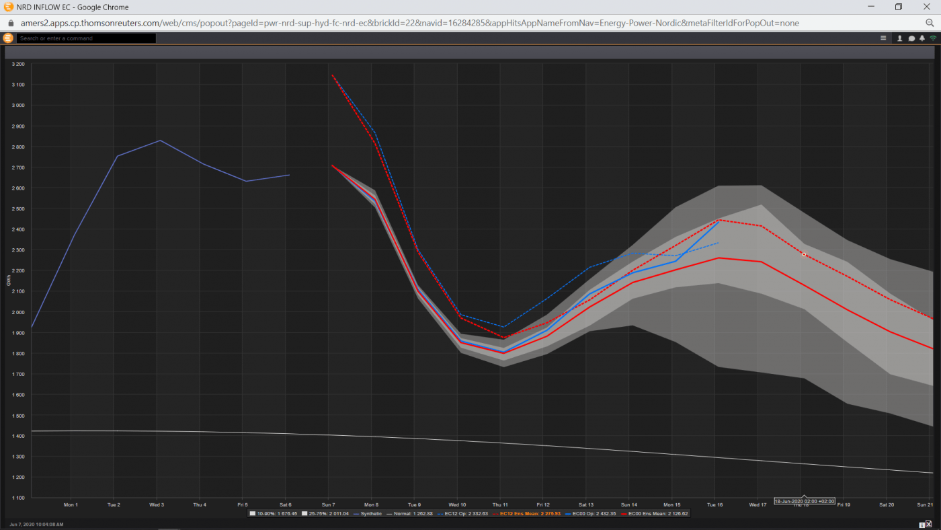This screenshot has height=530, width=941.
Task: Click the Search or enter a command field
Action: pyautogui.click(x=86, y=38)
